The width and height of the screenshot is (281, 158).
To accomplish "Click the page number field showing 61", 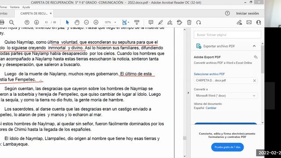I will pyautogui.click(x=47, y=22).
